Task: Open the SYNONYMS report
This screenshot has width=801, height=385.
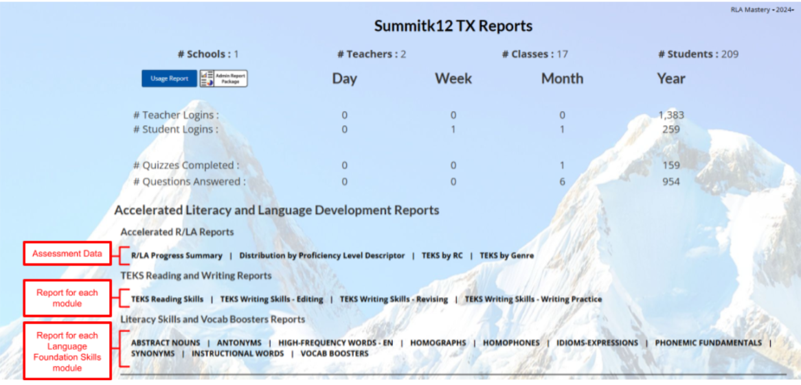Action: (x=153, y=353)
